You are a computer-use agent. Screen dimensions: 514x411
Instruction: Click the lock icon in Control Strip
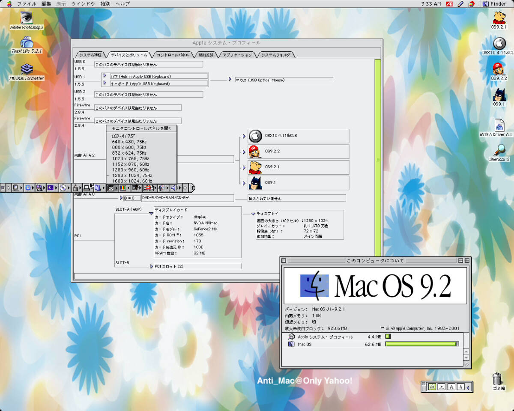pos(75,188)
